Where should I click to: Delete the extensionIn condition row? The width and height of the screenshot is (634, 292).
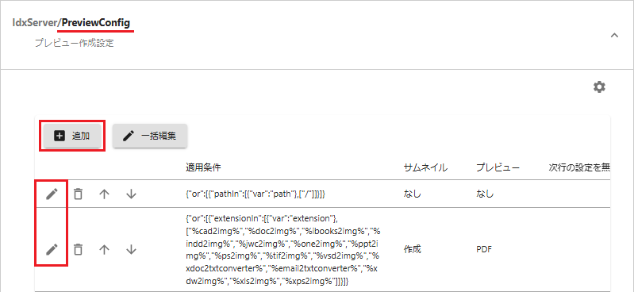point(79,249)
